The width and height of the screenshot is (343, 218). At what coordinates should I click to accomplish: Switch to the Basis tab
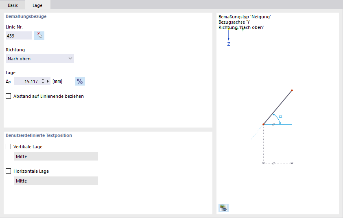coord(13,5)
